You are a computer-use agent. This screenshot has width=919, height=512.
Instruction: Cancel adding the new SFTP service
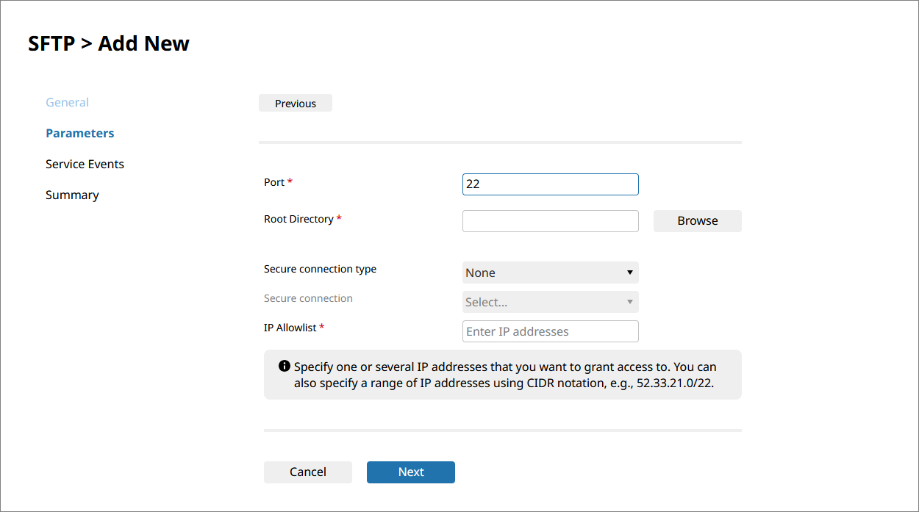(307, 472)
